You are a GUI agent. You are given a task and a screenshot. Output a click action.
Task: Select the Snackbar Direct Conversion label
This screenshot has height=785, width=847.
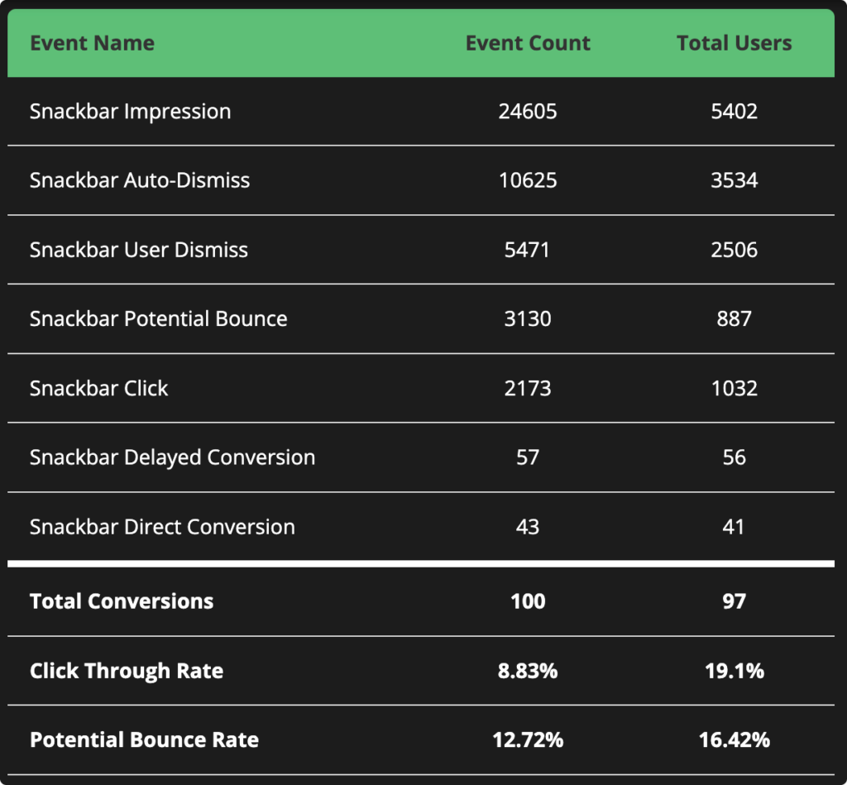(x=162, y=527)
